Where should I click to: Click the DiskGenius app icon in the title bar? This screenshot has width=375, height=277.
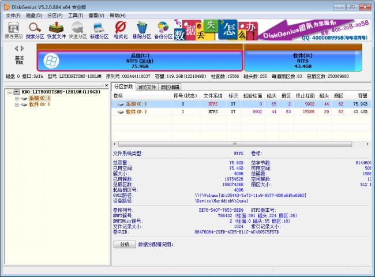coord(7,7)
